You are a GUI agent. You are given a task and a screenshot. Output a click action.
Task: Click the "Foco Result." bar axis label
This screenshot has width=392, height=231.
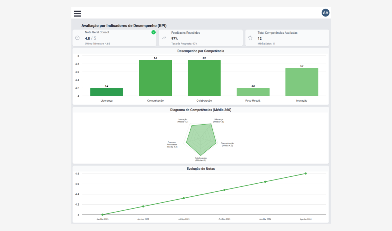pyautogui.click(x=253, y=101)
